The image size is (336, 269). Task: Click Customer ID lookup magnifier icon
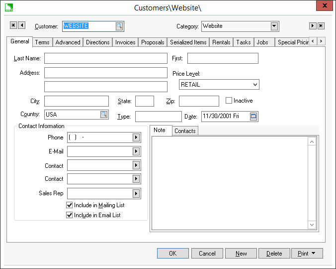click(119, 26)
